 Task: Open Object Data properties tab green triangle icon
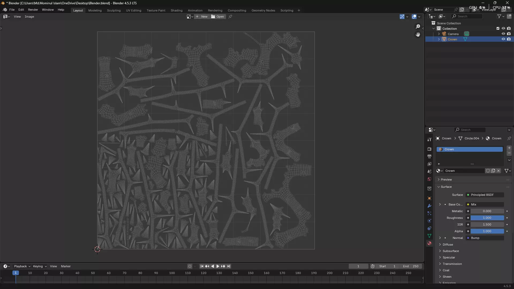[x=429, y=236]
